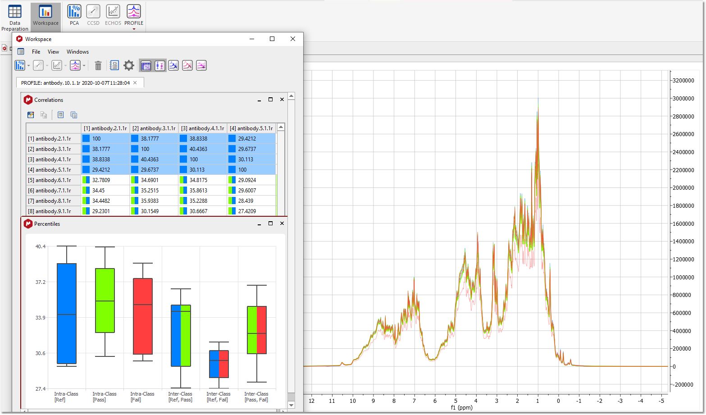Close the PROFILE antibody.10.1.1r tab
The height and width of the screenshot is (415, 706).
click(135, 83)
